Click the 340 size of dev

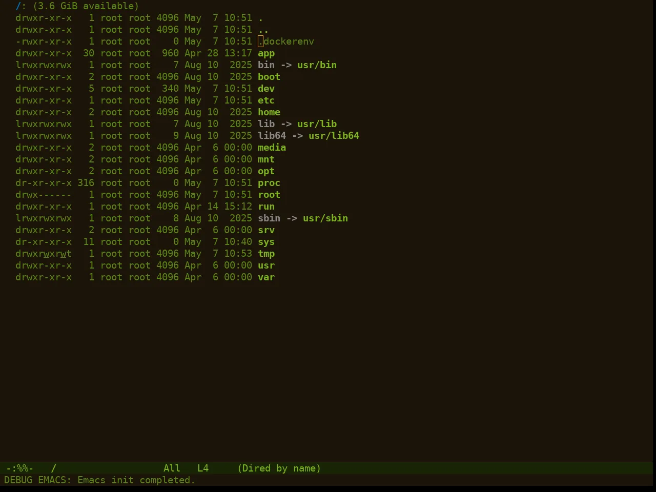tap(170, 89)
